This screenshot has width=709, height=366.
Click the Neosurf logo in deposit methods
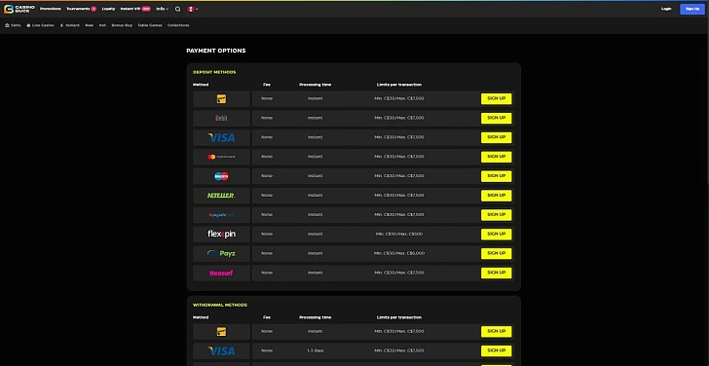tap(221, 273)
